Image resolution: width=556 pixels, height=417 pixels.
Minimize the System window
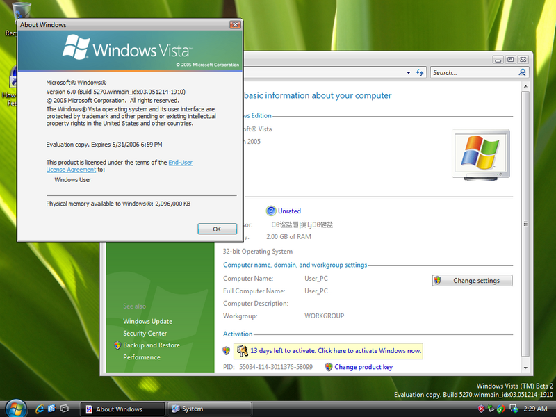[x=498, y=60]
